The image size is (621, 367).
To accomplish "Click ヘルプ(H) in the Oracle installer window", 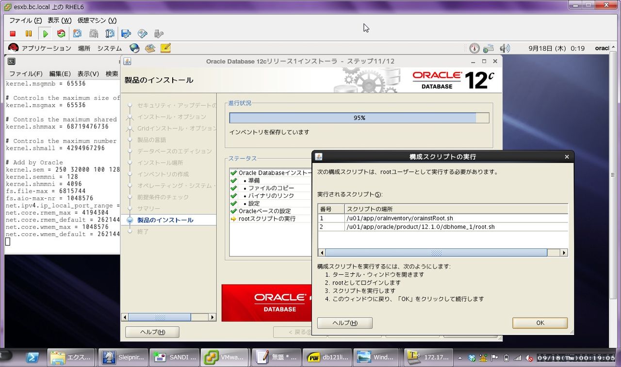I will 152,332.
